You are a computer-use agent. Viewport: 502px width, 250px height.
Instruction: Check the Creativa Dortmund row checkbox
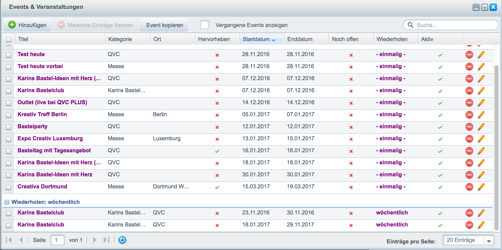coord(9,187)
